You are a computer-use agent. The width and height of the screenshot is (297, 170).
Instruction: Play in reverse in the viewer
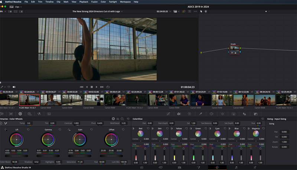[x=87, y=87]
